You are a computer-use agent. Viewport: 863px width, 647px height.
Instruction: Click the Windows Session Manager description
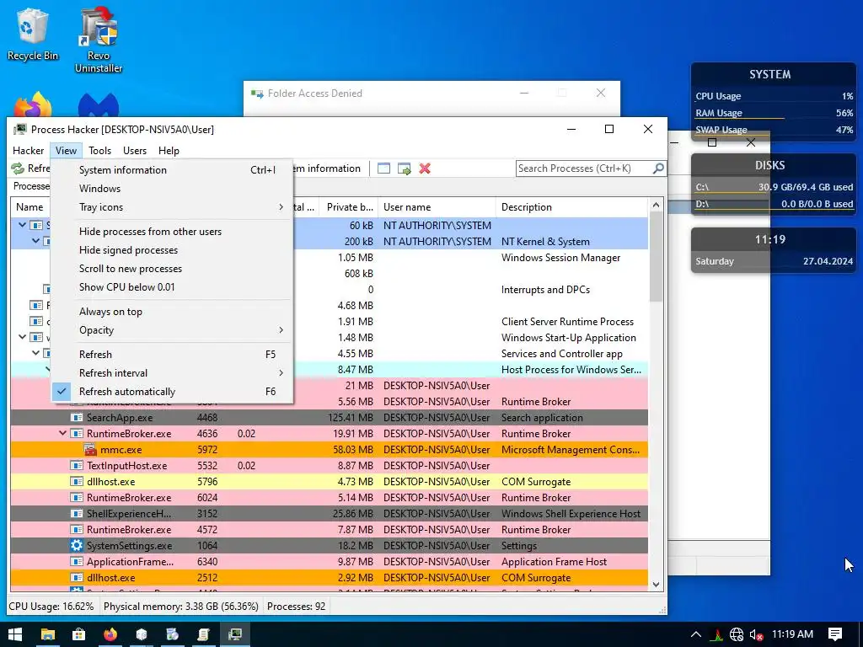(560, 258)
